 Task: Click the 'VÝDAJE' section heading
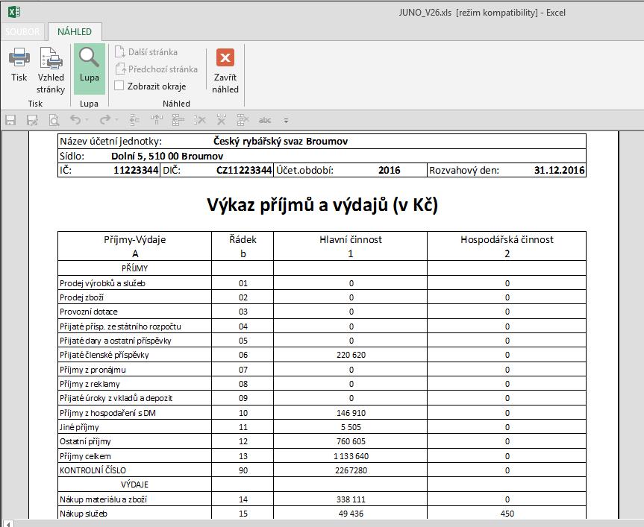coord(135,485)
